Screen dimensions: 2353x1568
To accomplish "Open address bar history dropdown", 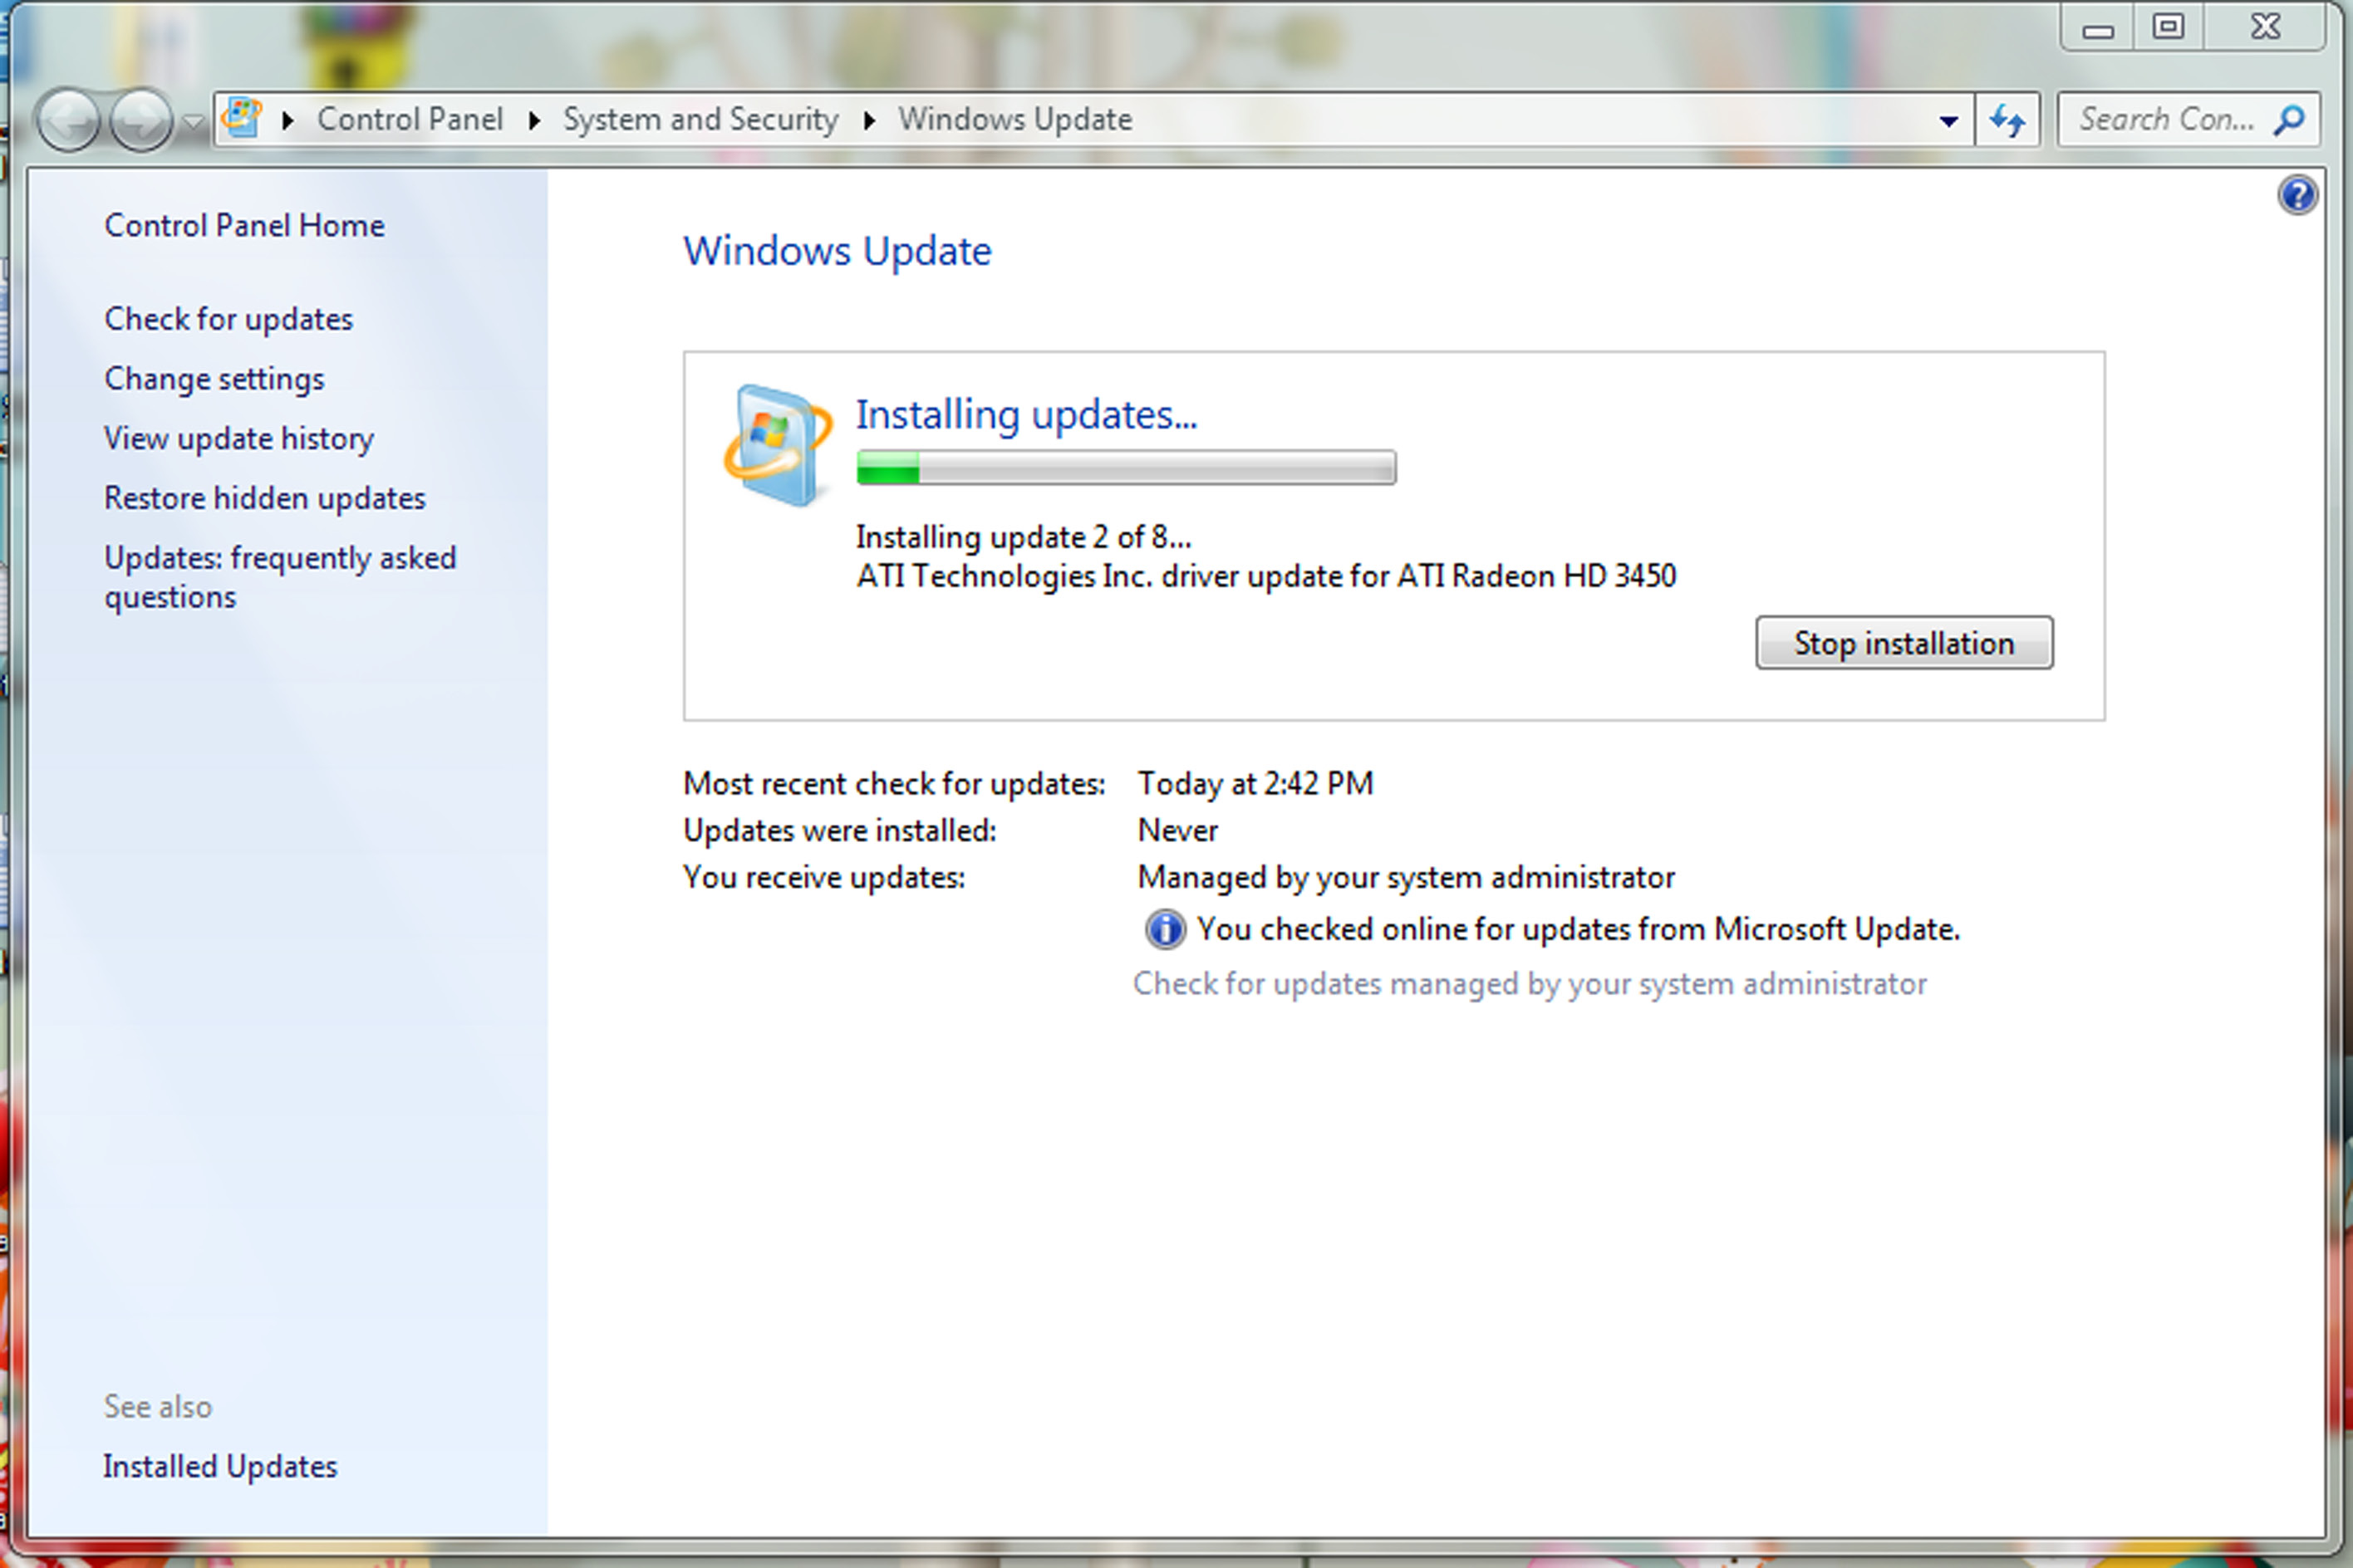I will 1948,121.
